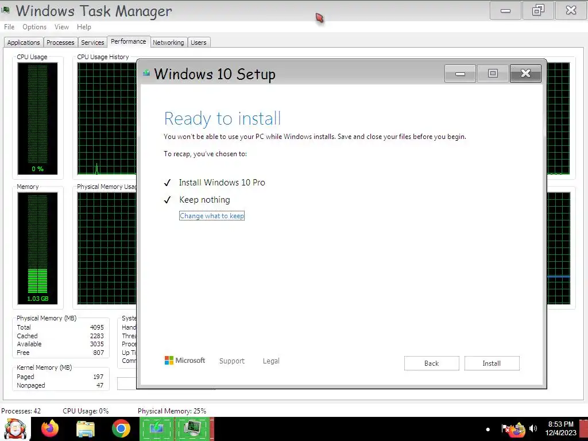Image resolution: width=588 pixels, height=441 pixels.
Task: Open the View menu
Action: click(61, 27)
